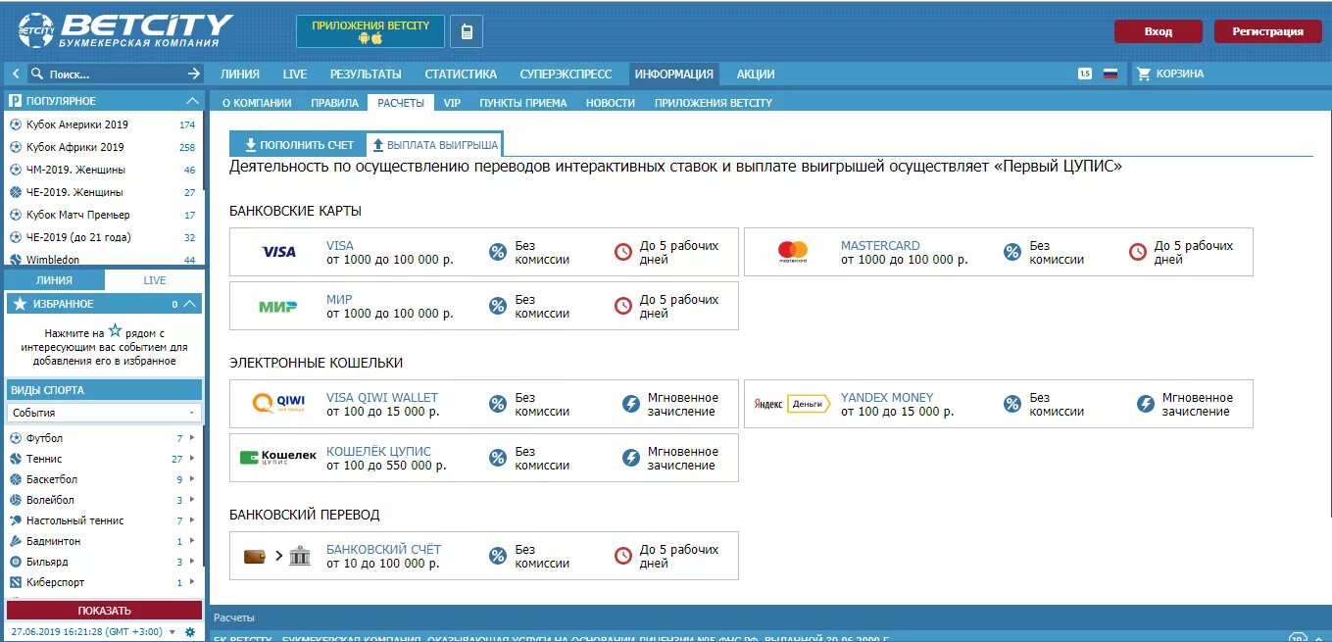Submit search with the right arrow
1332x642 pixels.
pos(193,74)
